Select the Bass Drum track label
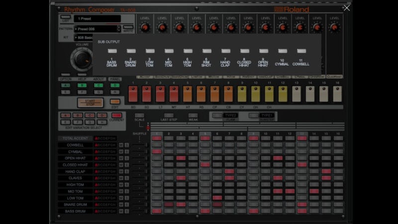The image size is (398, 224). click(x=75, y=211)
